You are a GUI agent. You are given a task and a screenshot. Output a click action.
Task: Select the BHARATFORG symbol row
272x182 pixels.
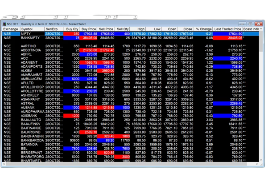coord(131,157)
